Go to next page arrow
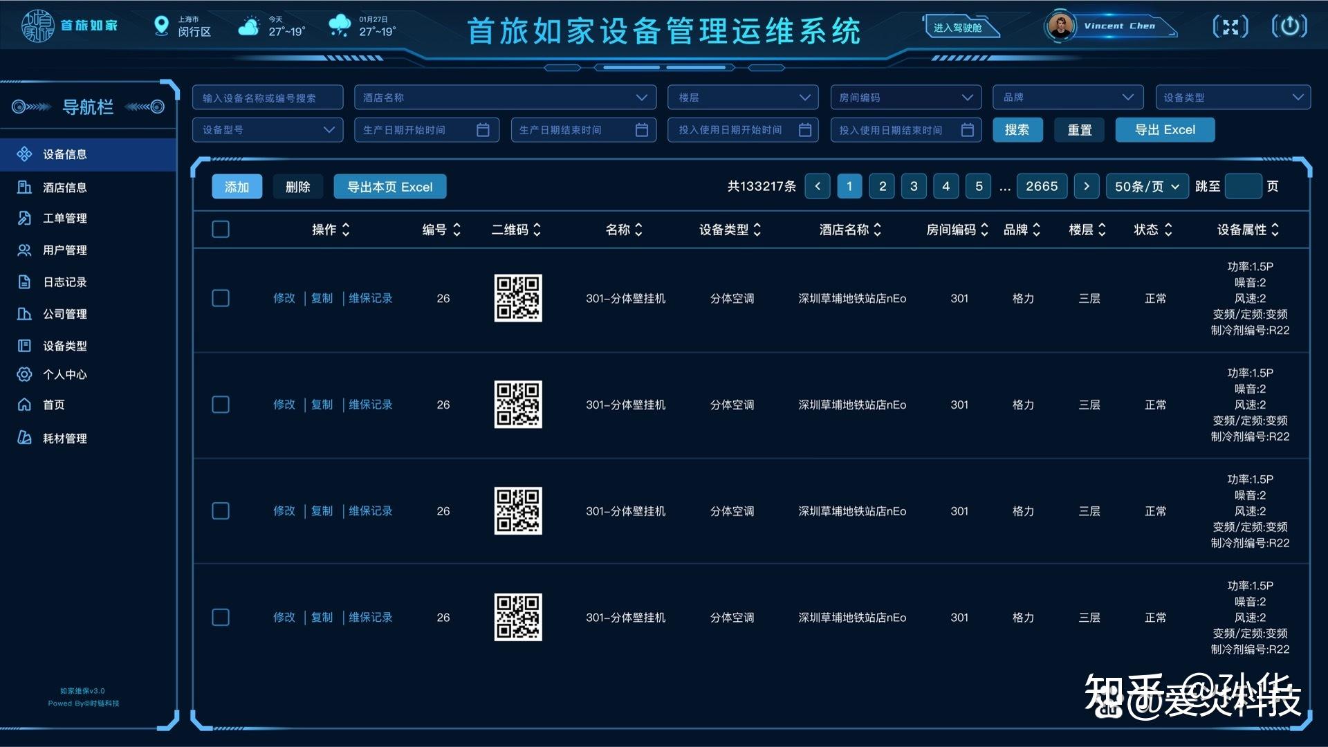This screenshot has height=747, width=1328. tap(1087, 186)
